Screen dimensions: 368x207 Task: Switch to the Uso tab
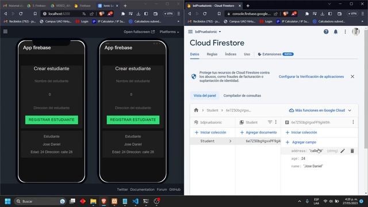tap(247, 54)
